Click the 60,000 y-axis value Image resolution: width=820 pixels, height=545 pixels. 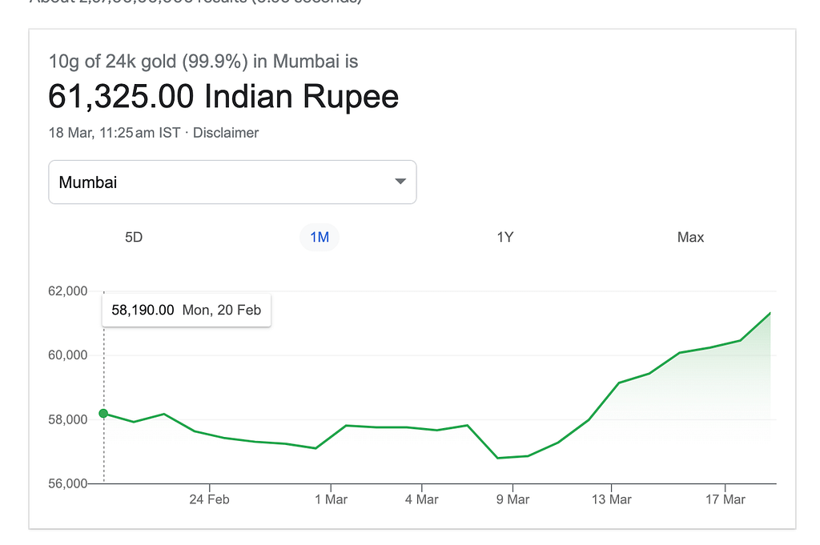[x=67, y=355]
